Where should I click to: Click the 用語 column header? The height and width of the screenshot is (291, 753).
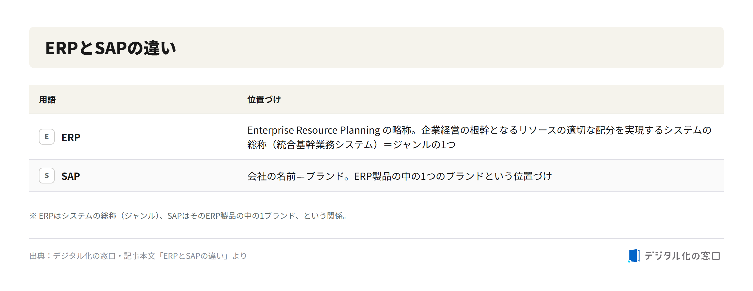[x=47, y=100]
